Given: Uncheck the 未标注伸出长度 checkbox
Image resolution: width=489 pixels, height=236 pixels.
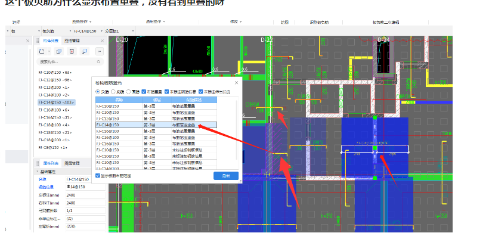Looking at the screenshot, I should click(x=201, y=92).
